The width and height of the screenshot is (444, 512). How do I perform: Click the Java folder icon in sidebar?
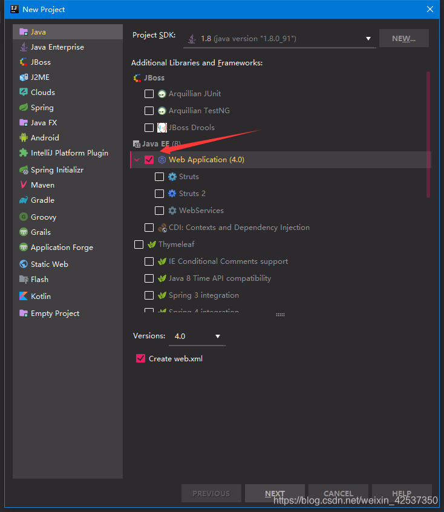coord(24,31)
